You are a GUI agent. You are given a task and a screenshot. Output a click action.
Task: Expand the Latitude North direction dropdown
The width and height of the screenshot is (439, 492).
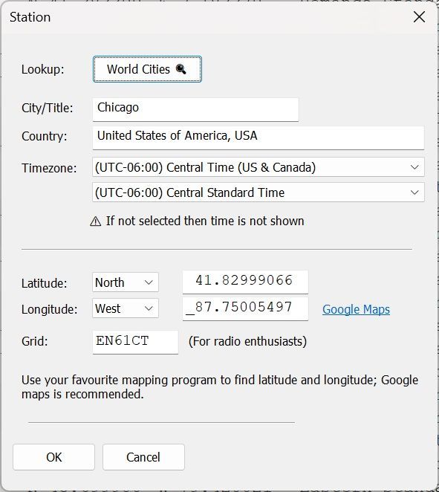tap(126, 282)
